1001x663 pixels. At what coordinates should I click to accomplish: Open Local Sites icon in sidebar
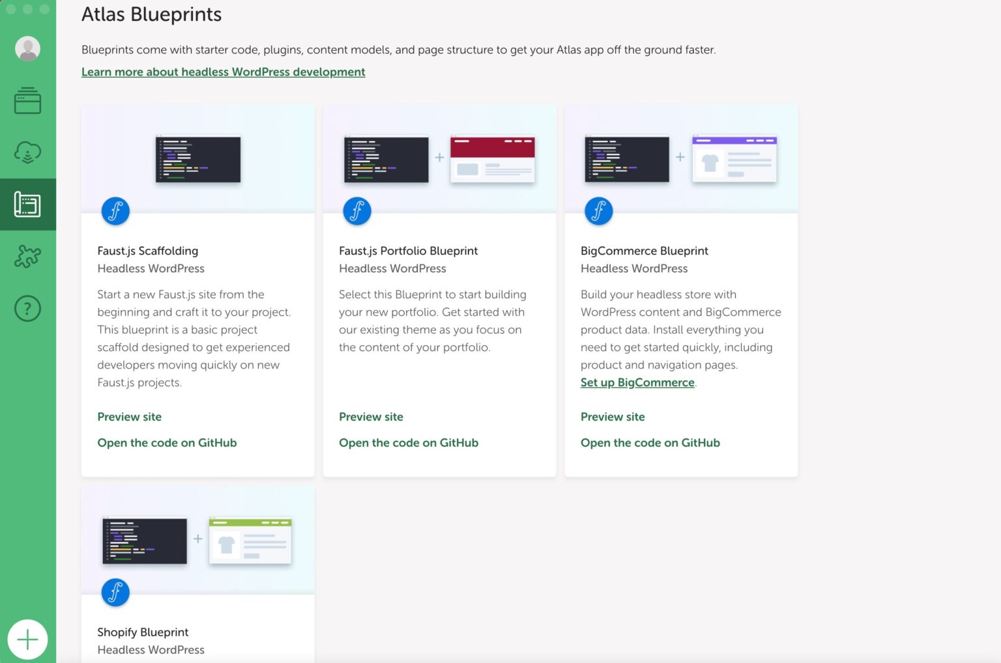point(27,101)
